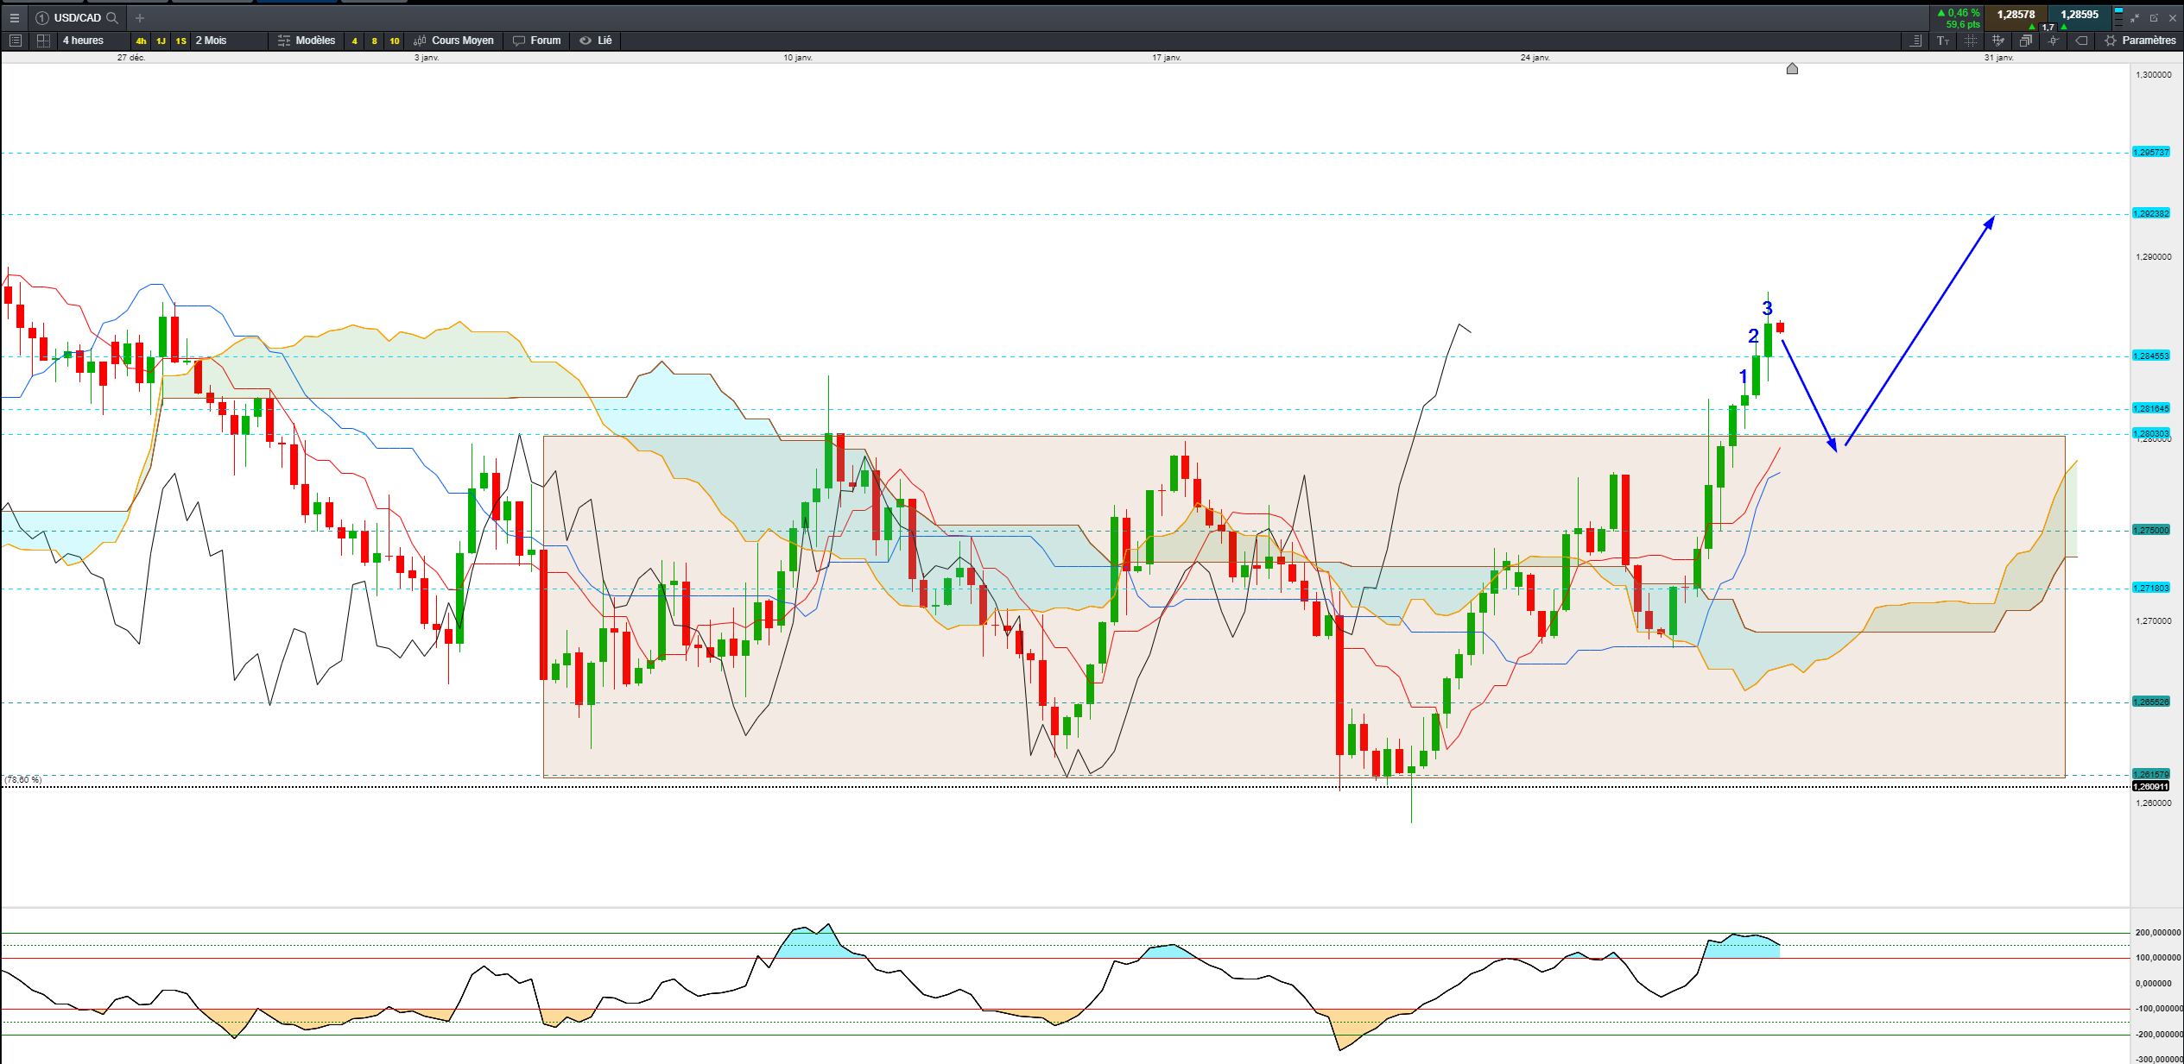2184x1064 pixels.
Task: Collapse the chart with inward arrows
Action: click(x=2135, y=17)
